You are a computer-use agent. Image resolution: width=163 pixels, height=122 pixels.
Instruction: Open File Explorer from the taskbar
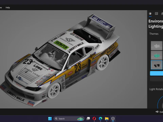107,119
